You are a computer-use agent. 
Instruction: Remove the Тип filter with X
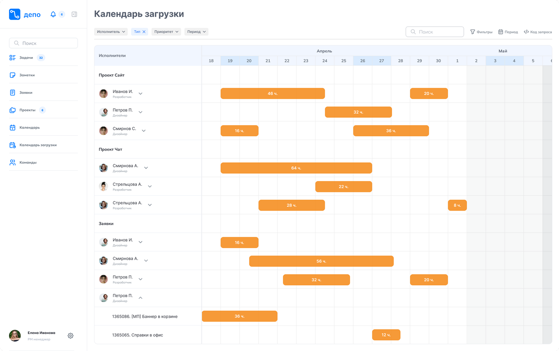144,32
